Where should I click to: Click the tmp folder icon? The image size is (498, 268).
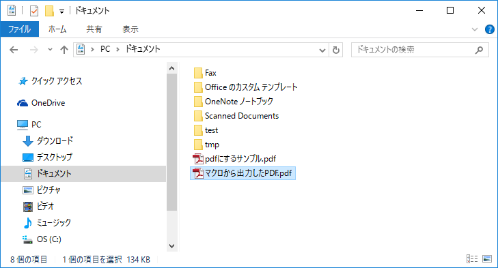[x=198, y=145]
